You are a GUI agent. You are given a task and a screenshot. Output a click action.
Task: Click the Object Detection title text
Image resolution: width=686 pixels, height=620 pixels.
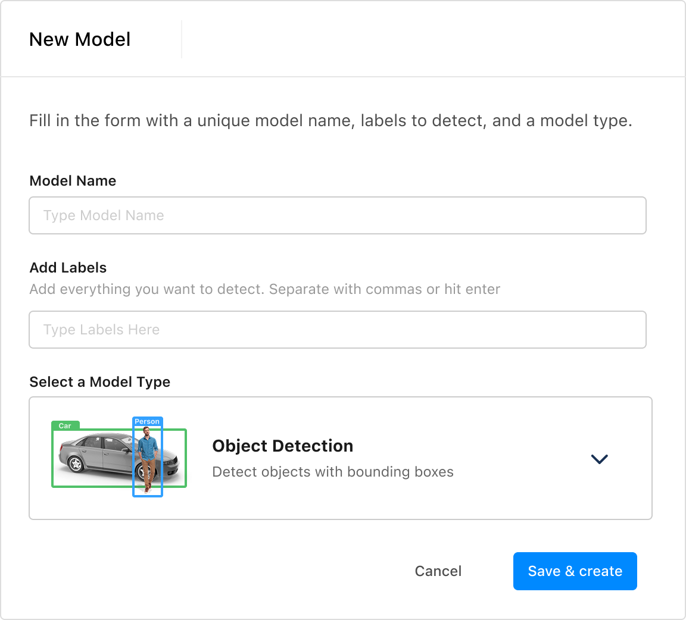click(x=282, y=446)
